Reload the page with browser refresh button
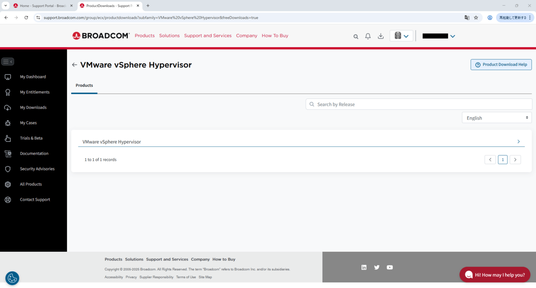The image size is (536, 288). coord(26,18)
